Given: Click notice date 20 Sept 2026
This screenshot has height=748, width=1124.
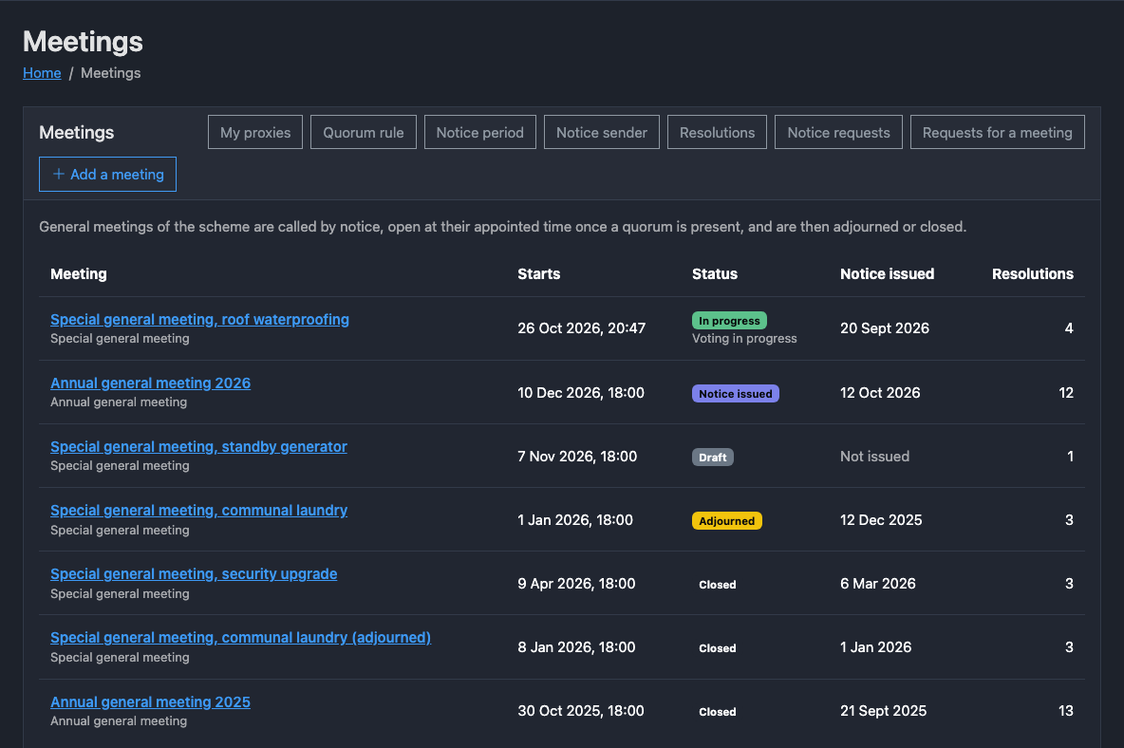Looking at the screenshot, I should (x=885, y=328).
